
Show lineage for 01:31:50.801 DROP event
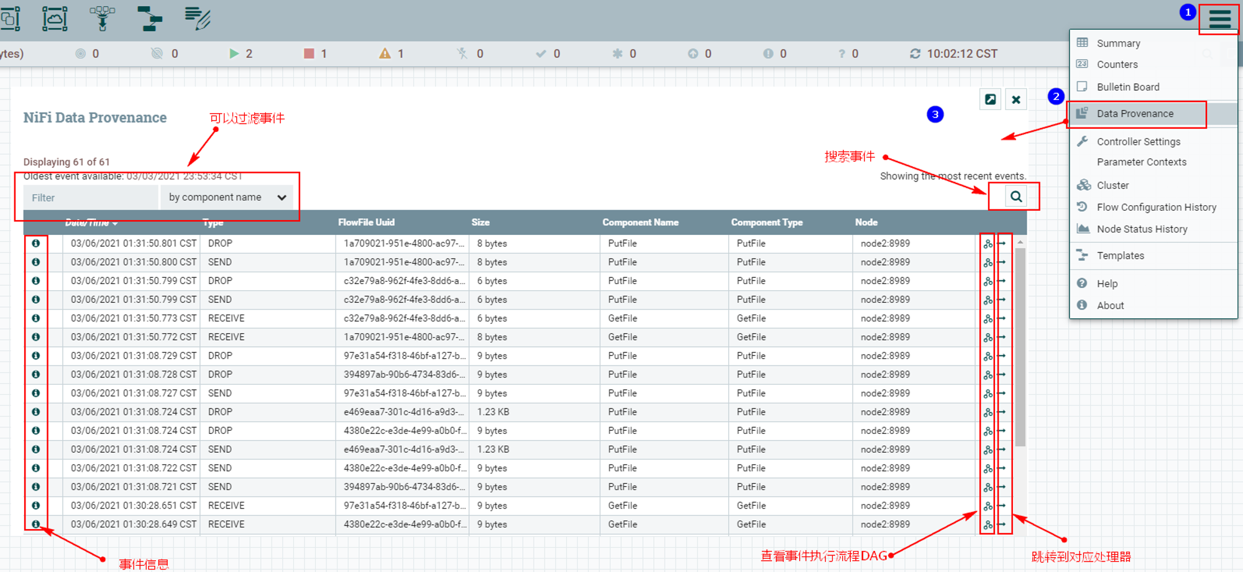click(988, 244)
